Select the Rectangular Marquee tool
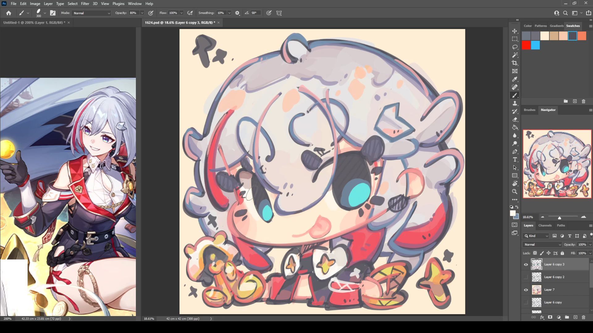 [x=515, y=39]
